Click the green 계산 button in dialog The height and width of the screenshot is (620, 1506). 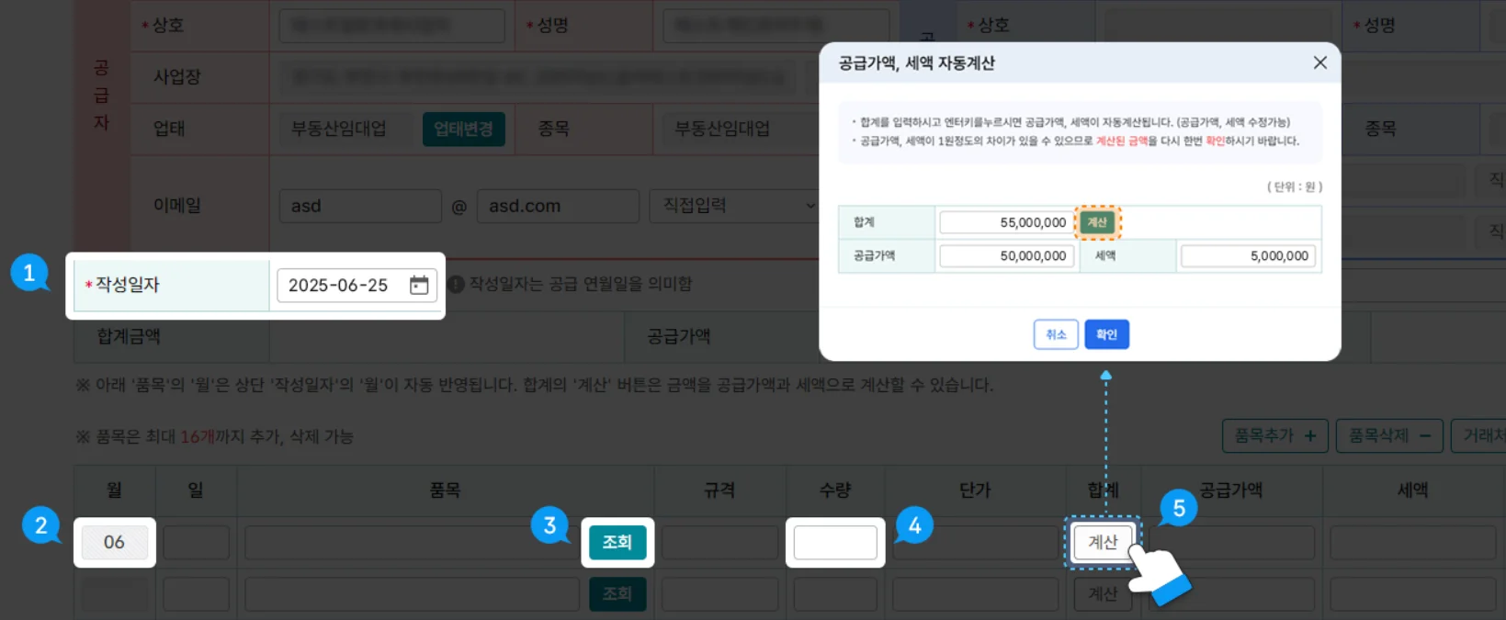pos(1097,222)
